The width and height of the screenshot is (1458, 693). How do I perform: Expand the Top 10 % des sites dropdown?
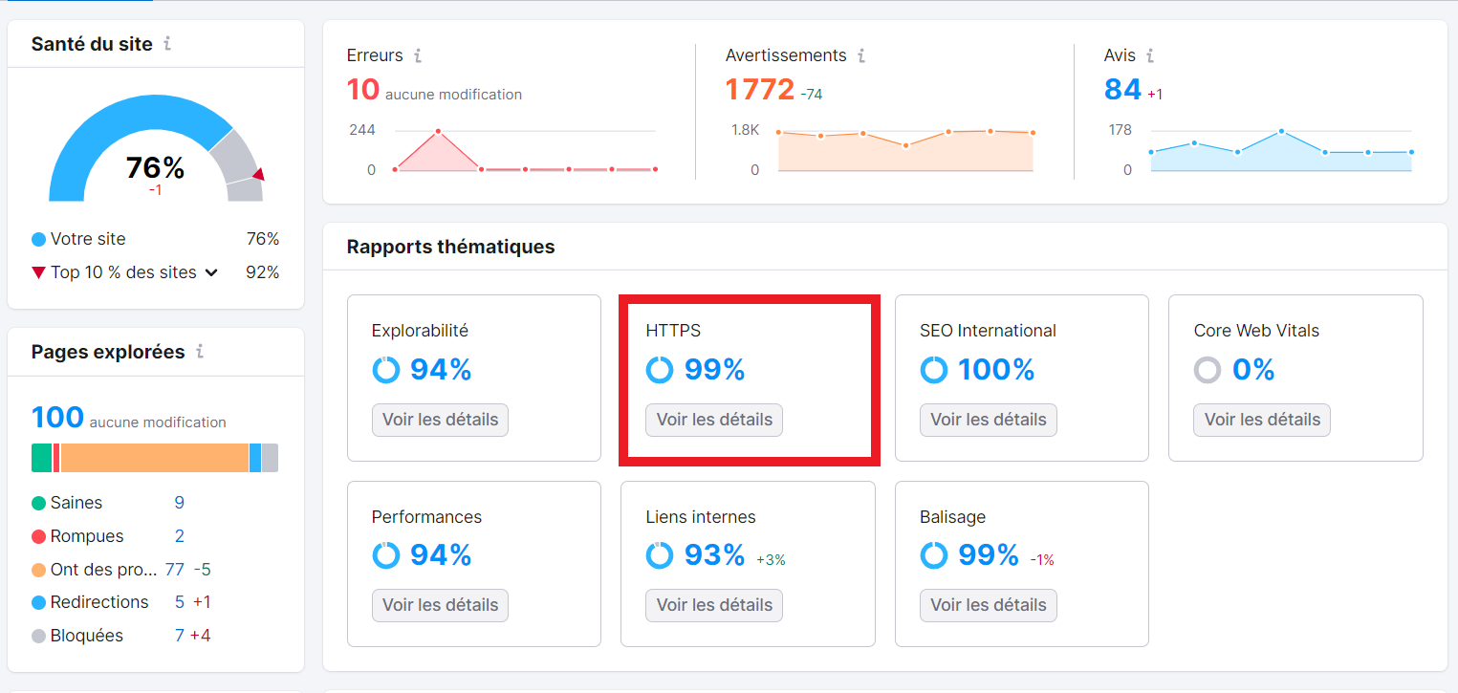click(211, 272)
